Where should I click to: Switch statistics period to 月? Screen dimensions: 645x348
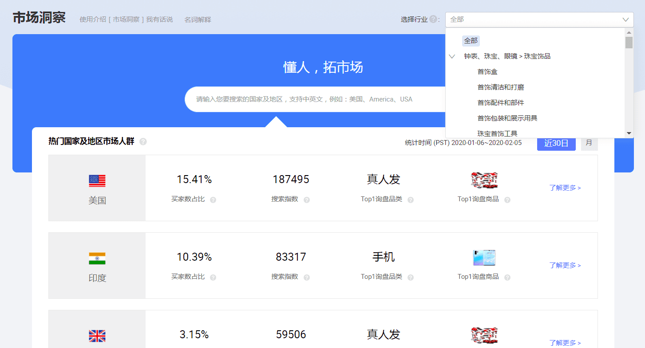tap(589, 143)
